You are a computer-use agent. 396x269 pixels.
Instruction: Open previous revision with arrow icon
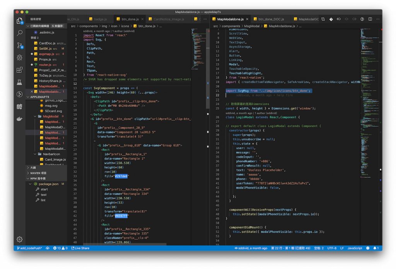coord(339,19)
